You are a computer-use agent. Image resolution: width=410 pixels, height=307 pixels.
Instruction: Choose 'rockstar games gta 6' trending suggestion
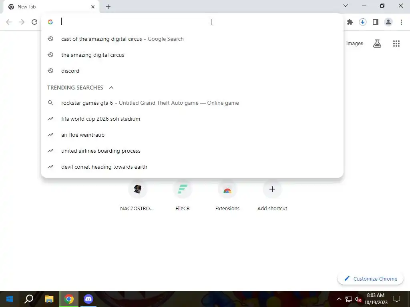tap(192, 103)
